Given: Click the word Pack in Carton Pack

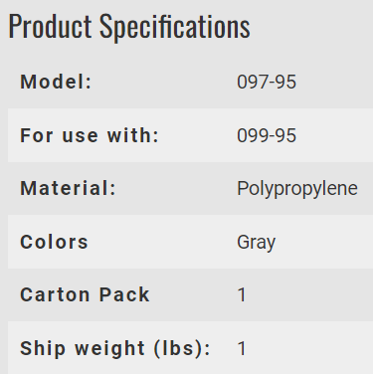Looking at the screenshot, I should [124, 294].
